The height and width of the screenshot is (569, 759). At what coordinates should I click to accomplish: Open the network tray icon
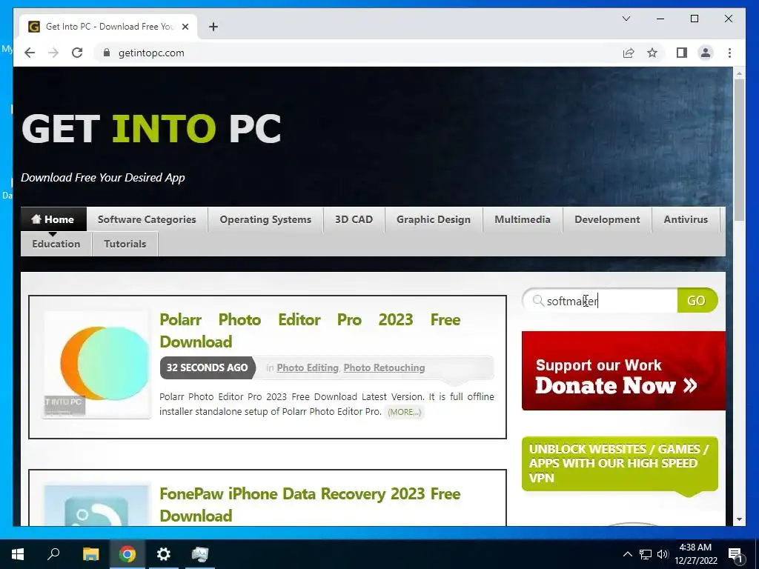646,554
